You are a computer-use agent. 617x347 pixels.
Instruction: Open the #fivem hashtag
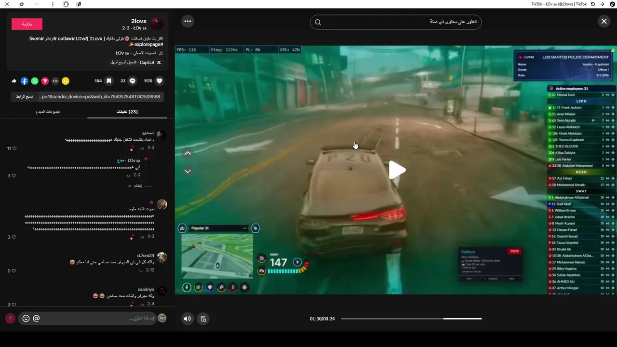click(x=37, y=38)
